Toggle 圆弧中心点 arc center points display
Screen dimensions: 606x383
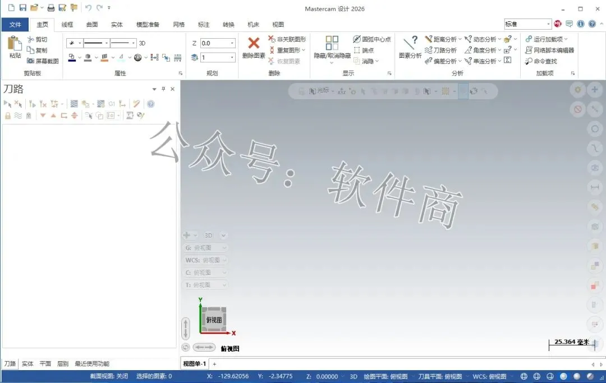click(372, 39)
